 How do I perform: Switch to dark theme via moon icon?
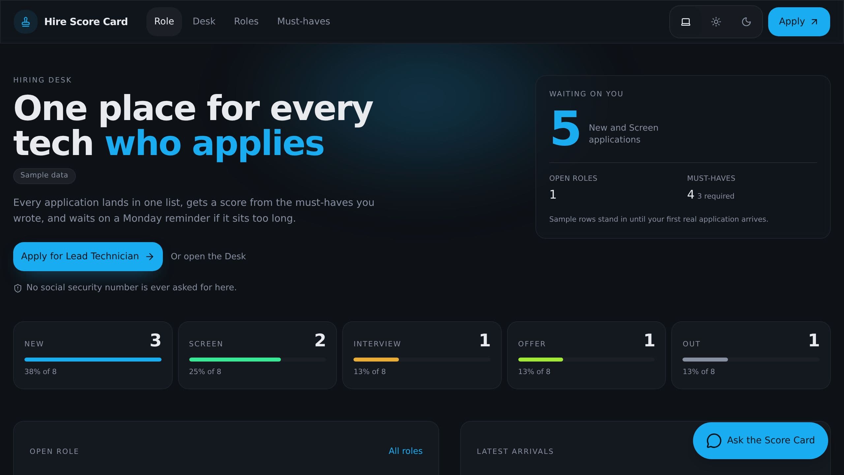(x=746, y=22)
